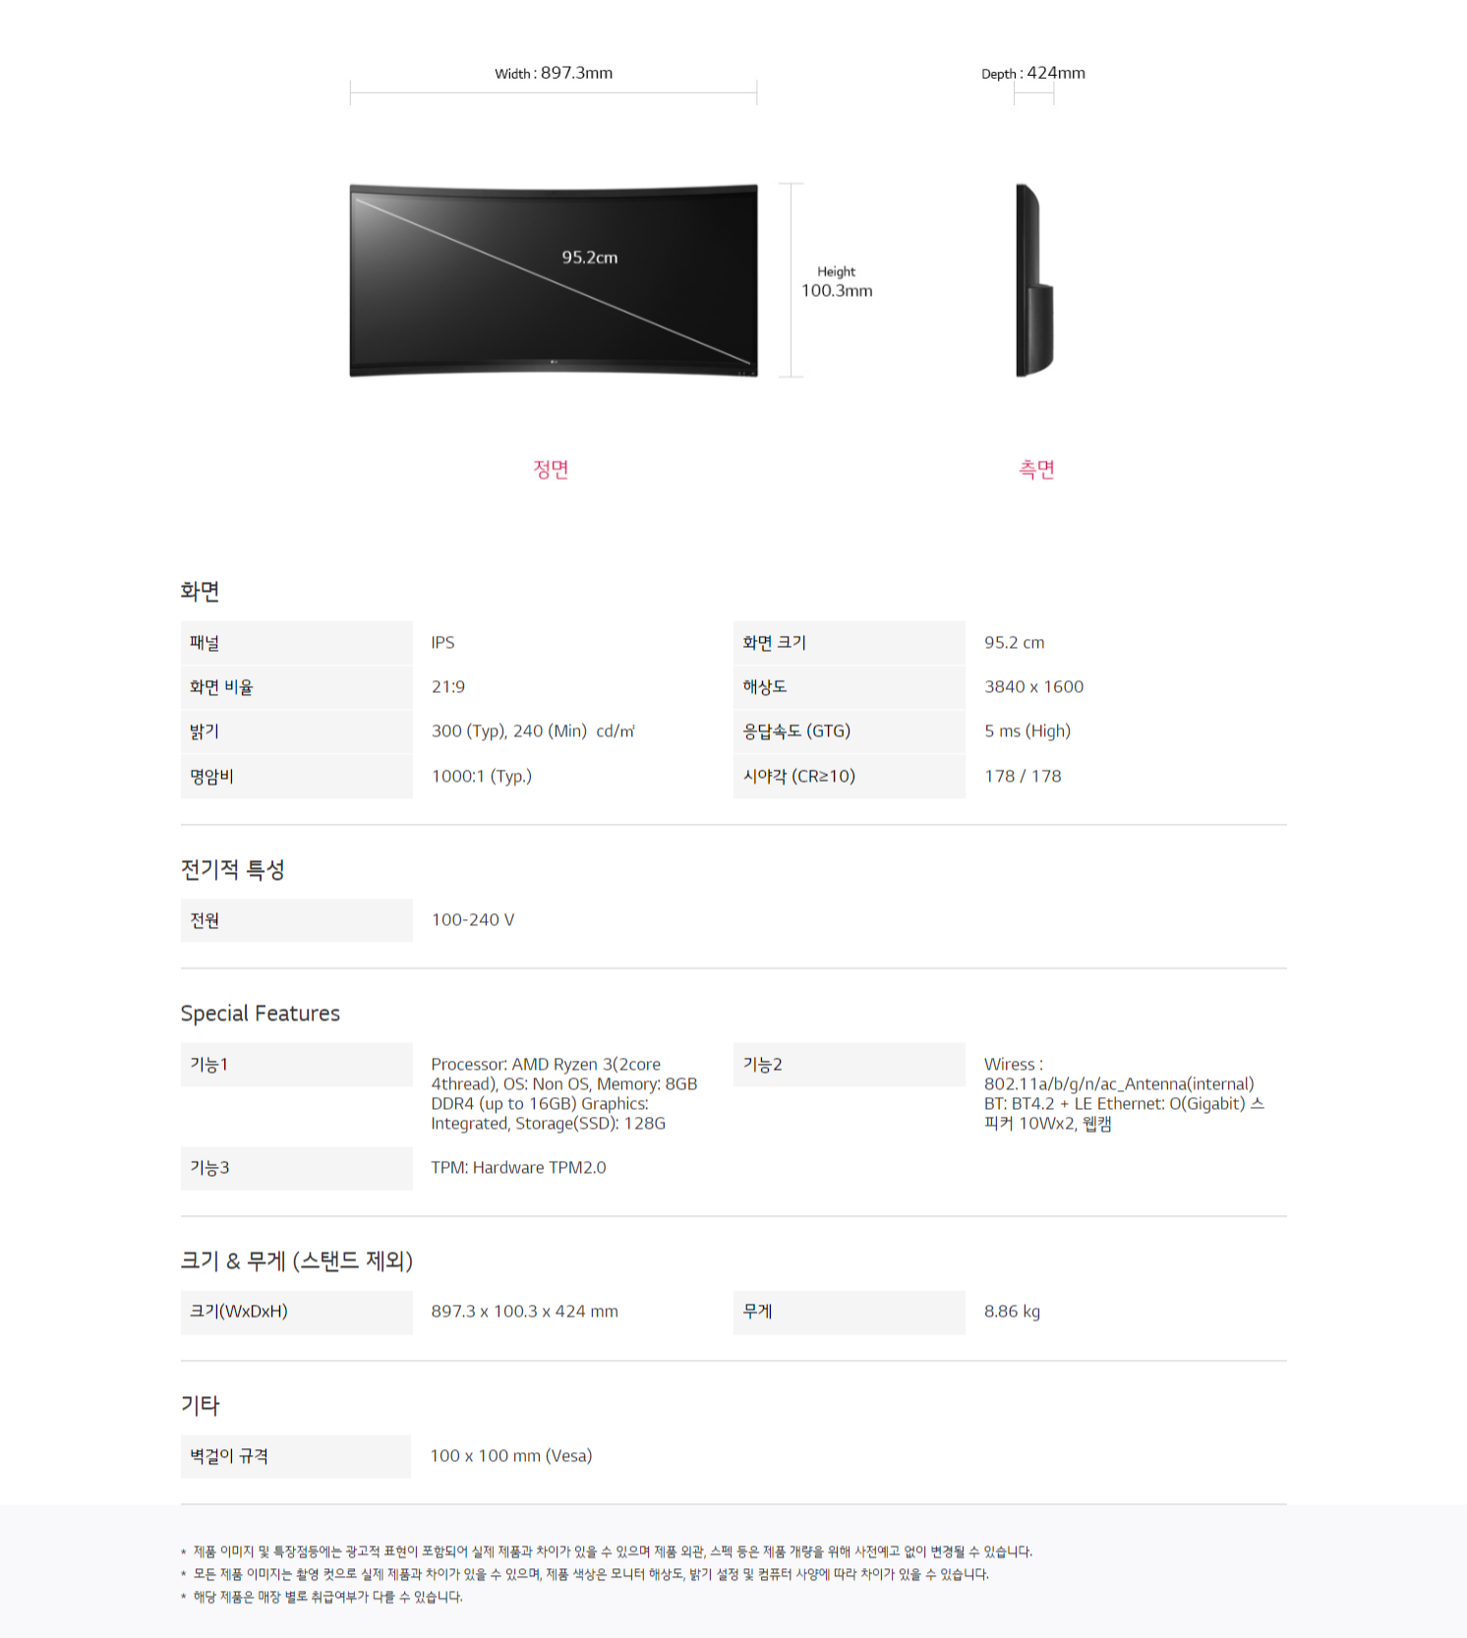1467x1638 pixels.
Task: Click the 벽걸이 규격 row label
Action: [296, 1455]
